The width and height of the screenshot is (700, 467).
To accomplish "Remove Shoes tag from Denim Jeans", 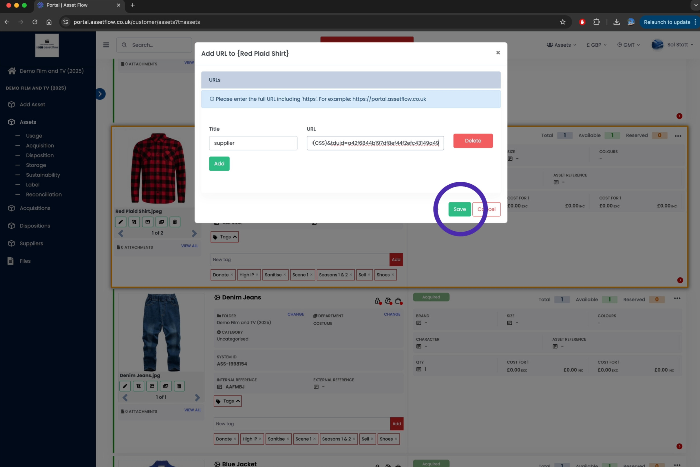I will [396, 439].
